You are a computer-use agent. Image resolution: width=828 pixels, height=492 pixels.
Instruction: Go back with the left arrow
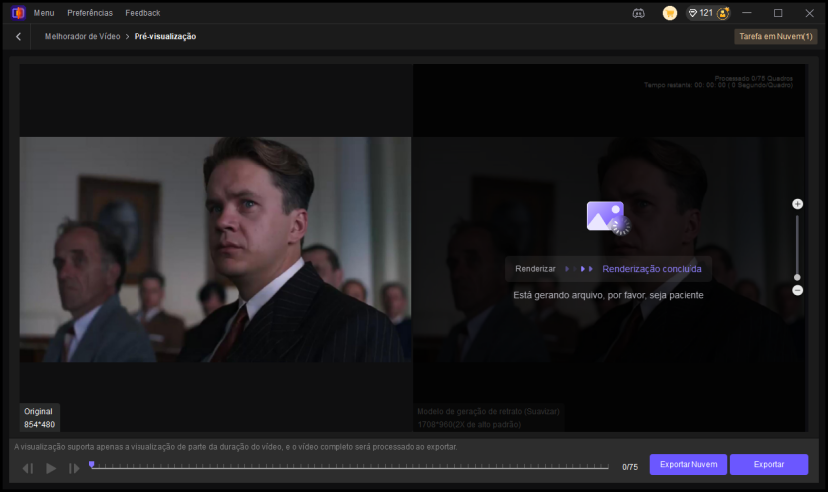tap(19, 37)
